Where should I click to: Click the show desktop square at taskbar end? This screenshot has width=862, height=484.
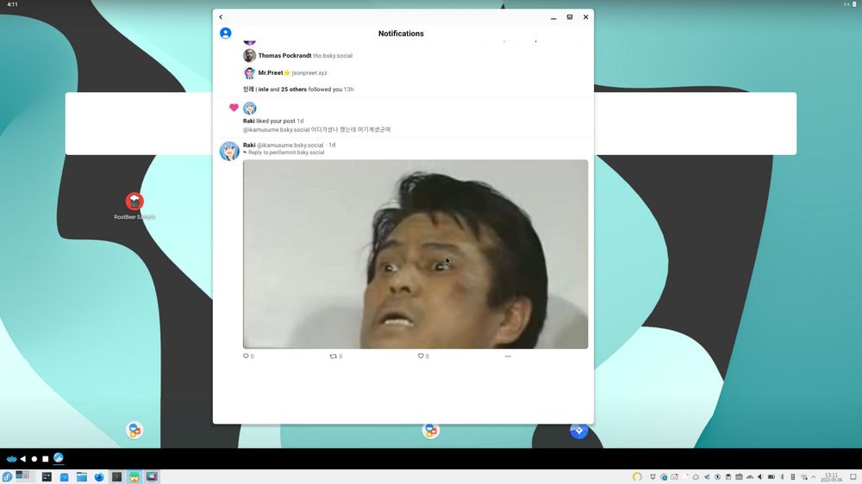853,477
